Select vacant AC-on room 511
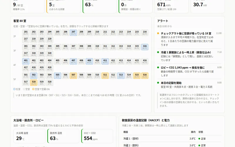This screenshot has height=147, width=235. point(105,76)
